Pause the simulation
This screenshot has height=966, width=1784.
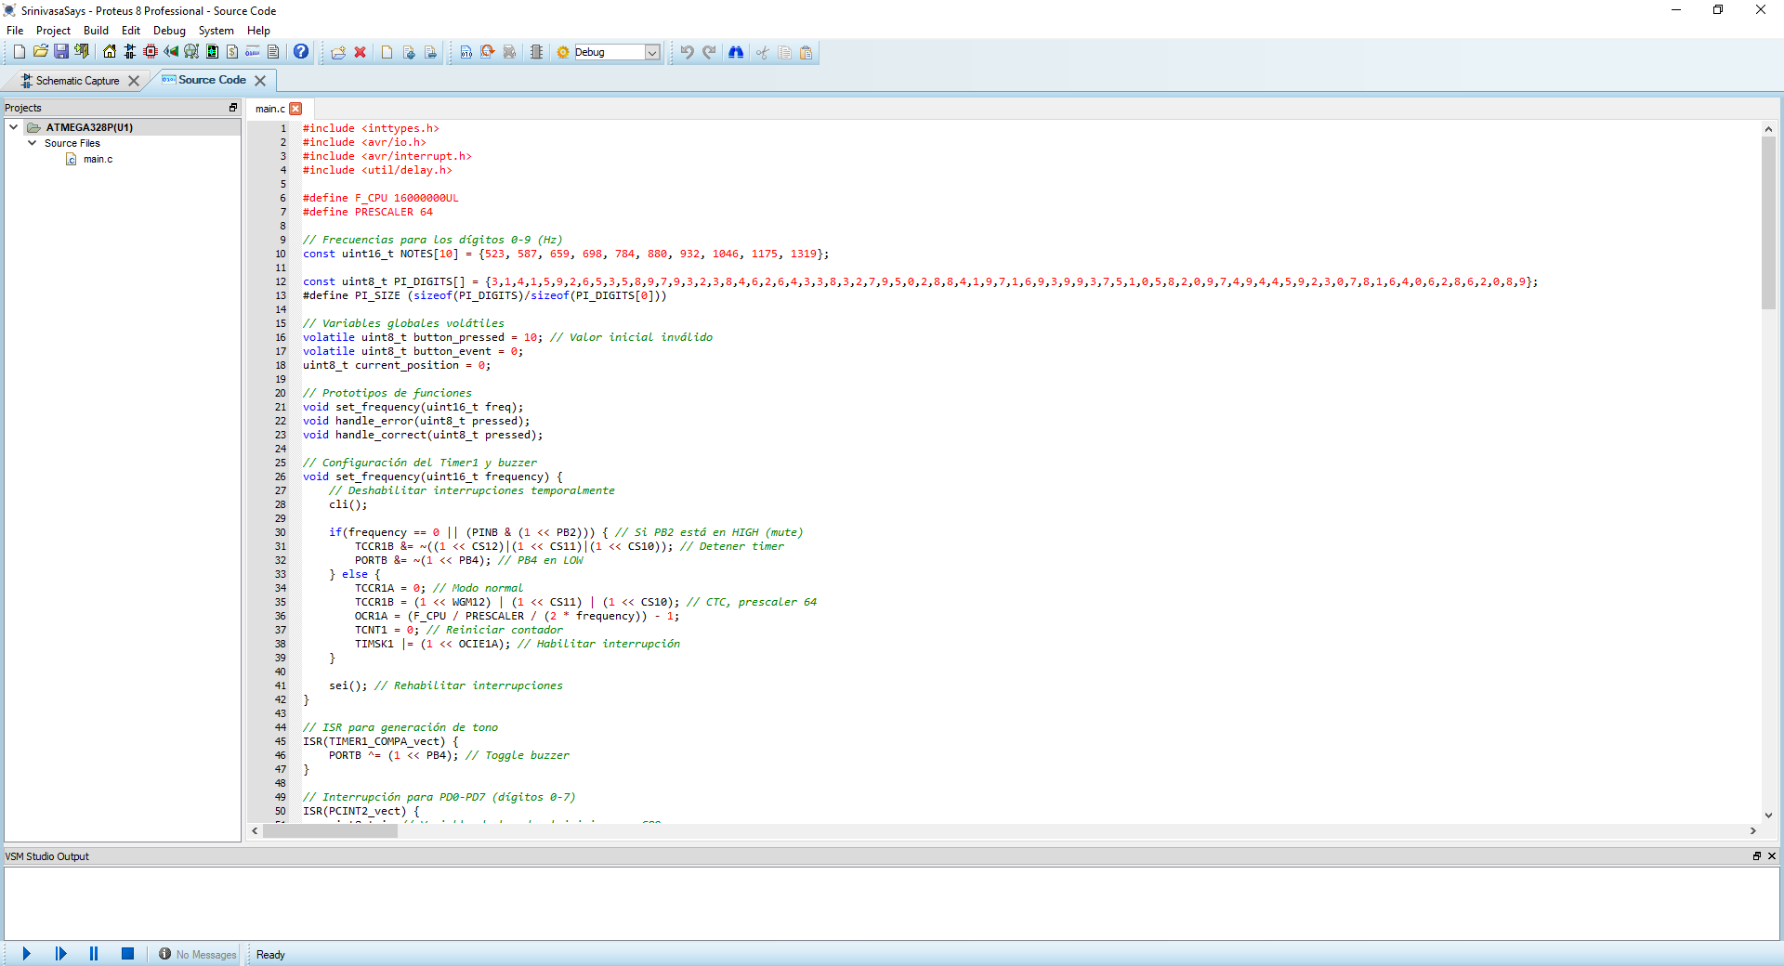pos(94,954)
